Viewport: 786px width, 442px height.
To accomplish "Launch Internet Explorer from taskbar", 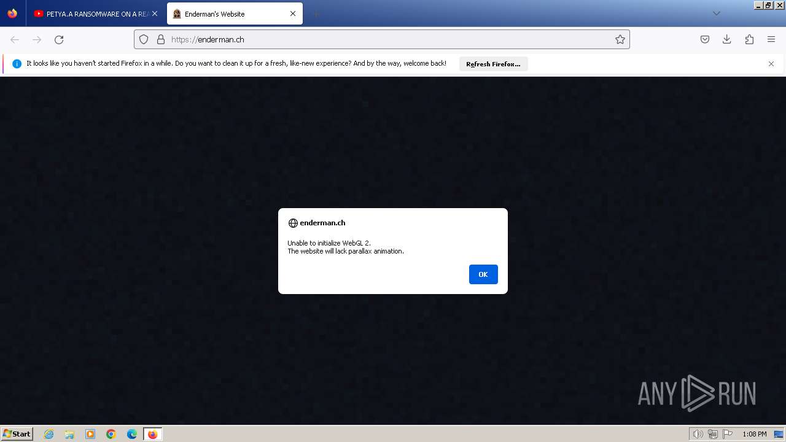I will (x=49, y=434).
